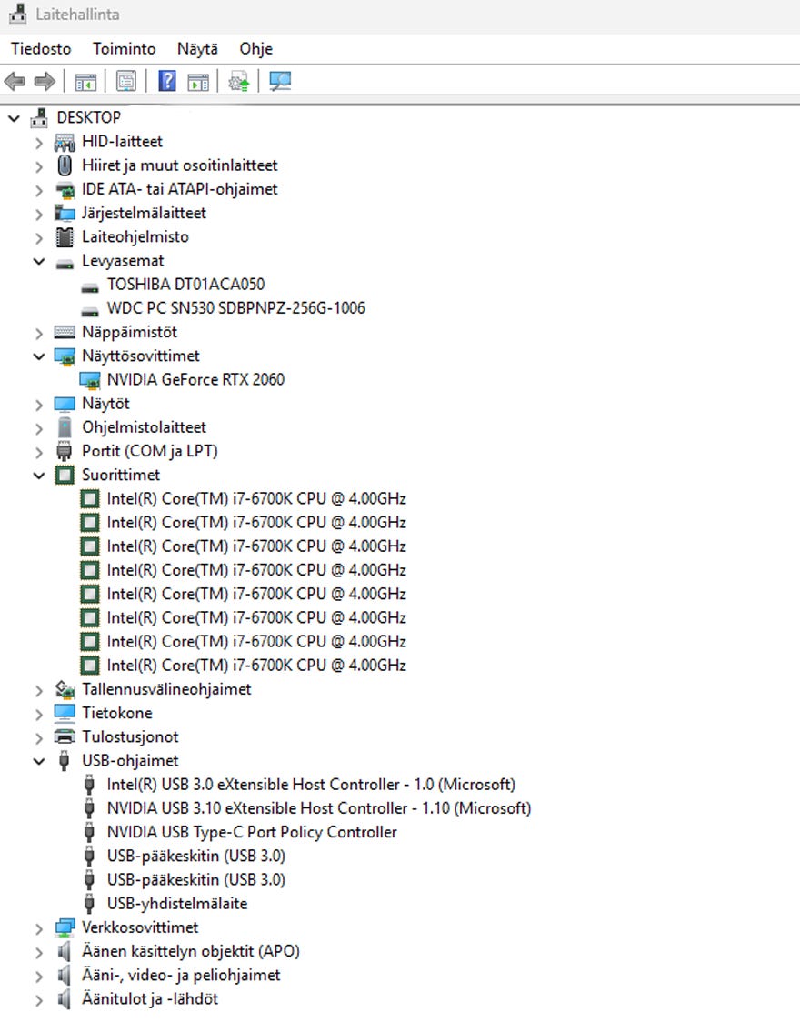Image resolution: width=800 pixels, height=1032 pixels.
Task: Select TOSHIBA DT01ACA050 drive
Action: (x=185, y=285)
